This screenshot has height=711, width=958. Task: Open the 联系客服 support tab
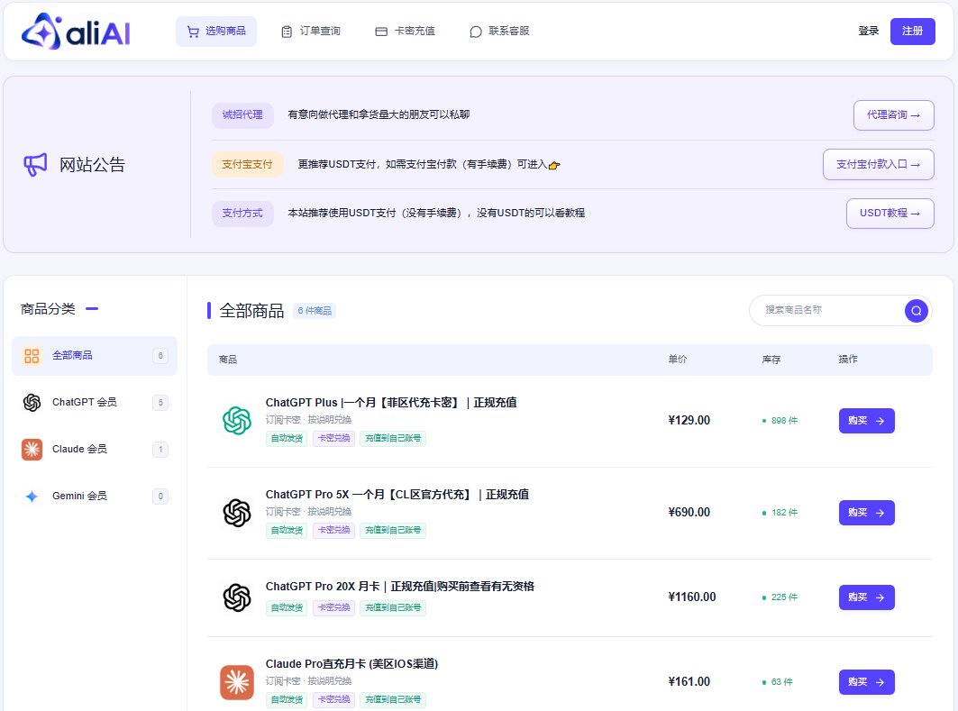(x=499, y=32)
